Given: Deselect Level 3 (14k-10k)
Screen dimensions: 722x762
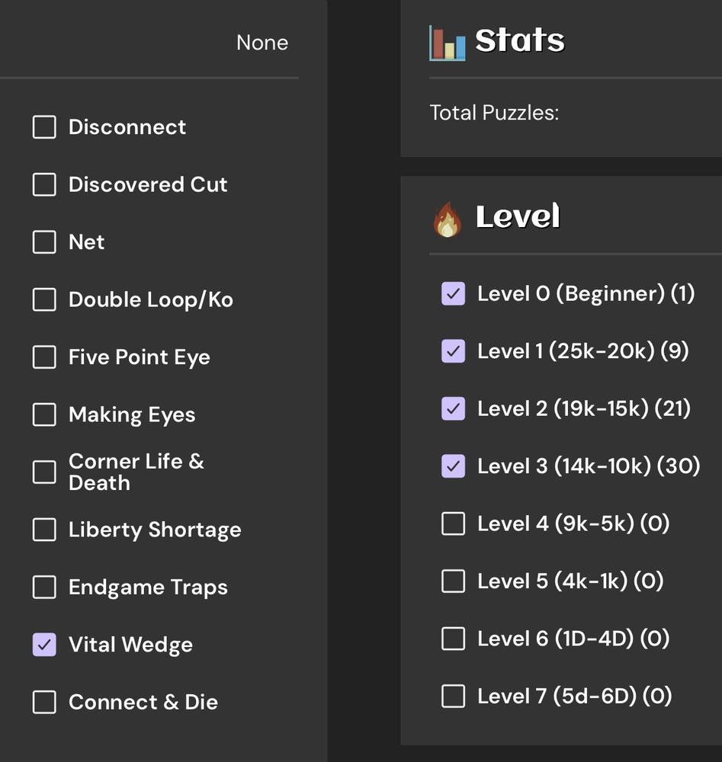Looking at the screenshot, I should [454, 466].
